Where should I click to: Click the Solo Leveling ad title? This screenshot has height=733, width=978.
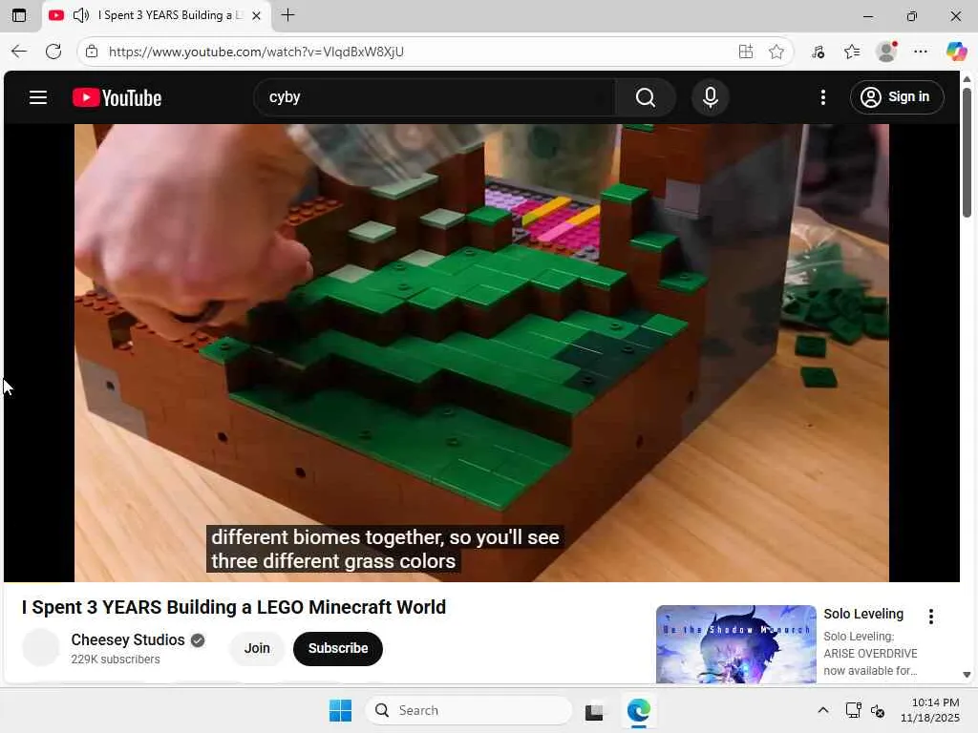(863, 614)
